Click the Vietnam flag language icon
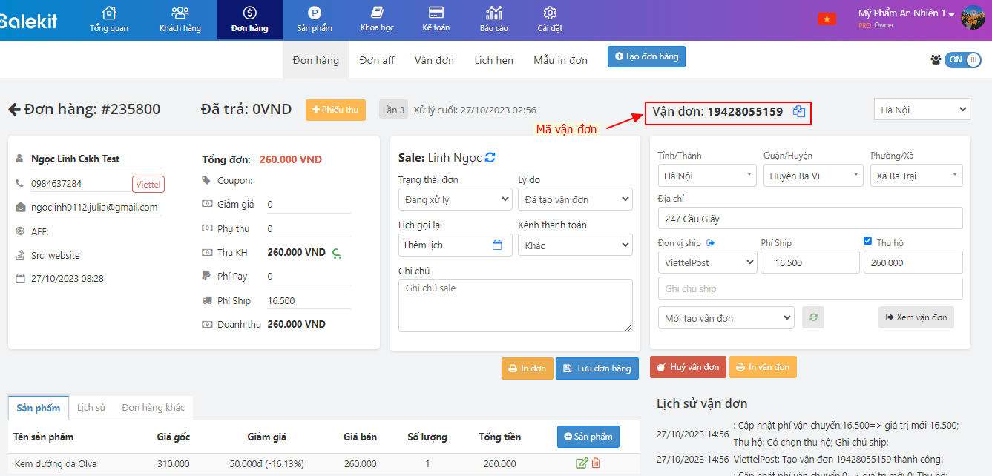The image size is (992, 476). coord(826,19)
